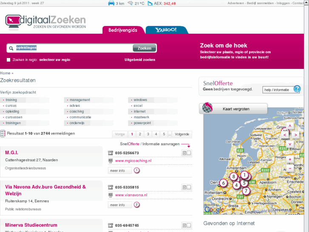This screenshot has width=309, height=232.
Task: Click the magnifier icon in search box
Action: click(11, 48)
